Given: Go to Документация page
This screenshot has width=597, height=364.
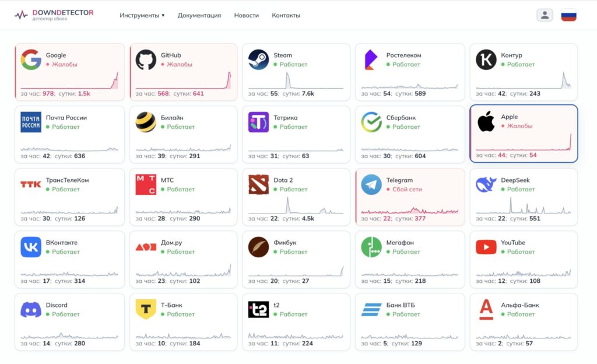Looking at the screenshot, I should (x=199, y=15).
